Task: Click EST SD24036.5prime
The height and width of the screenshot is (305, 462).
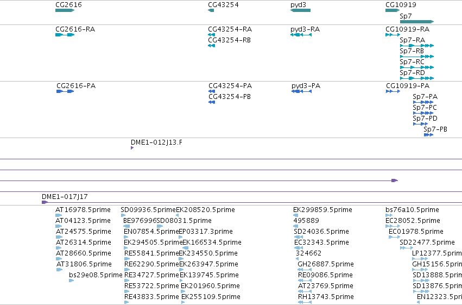Action: point(299,237)
